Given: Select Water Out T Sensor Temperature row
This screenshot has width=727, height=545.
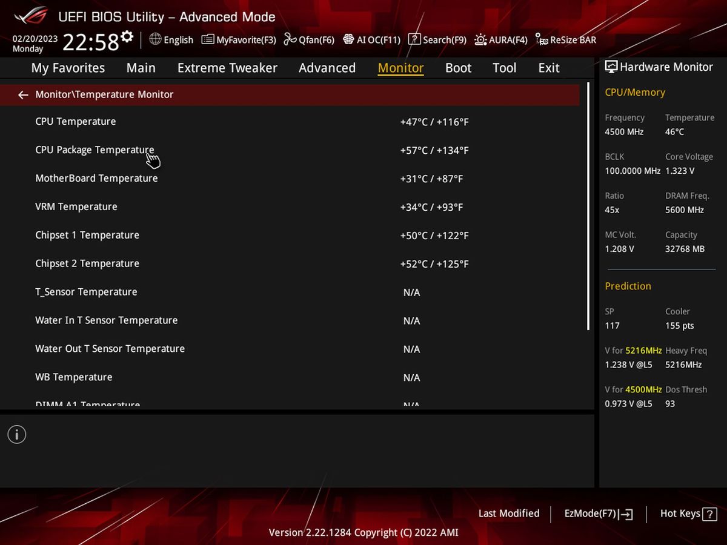Looking at the screenshot, I should (x=290, y=349).
